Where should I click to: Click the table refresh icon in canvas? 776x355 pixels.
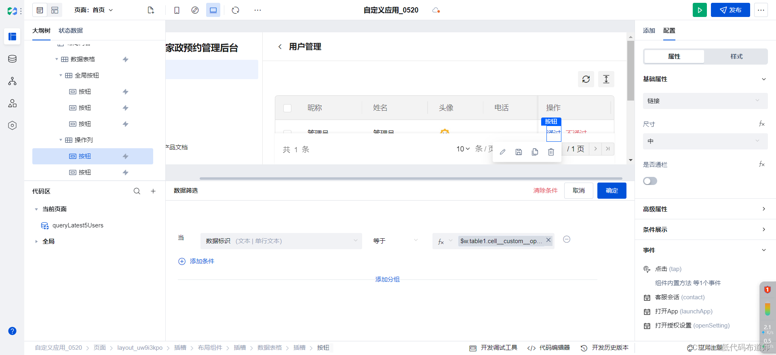(586, 79)
